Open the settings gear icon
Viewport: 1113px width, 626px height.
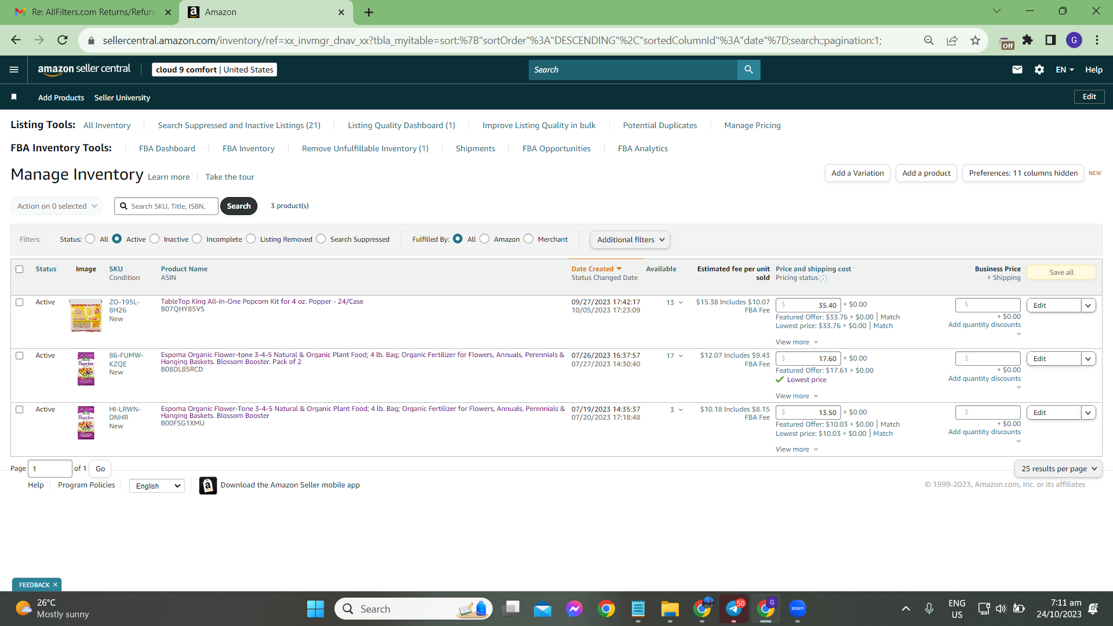pos(1039,70)
